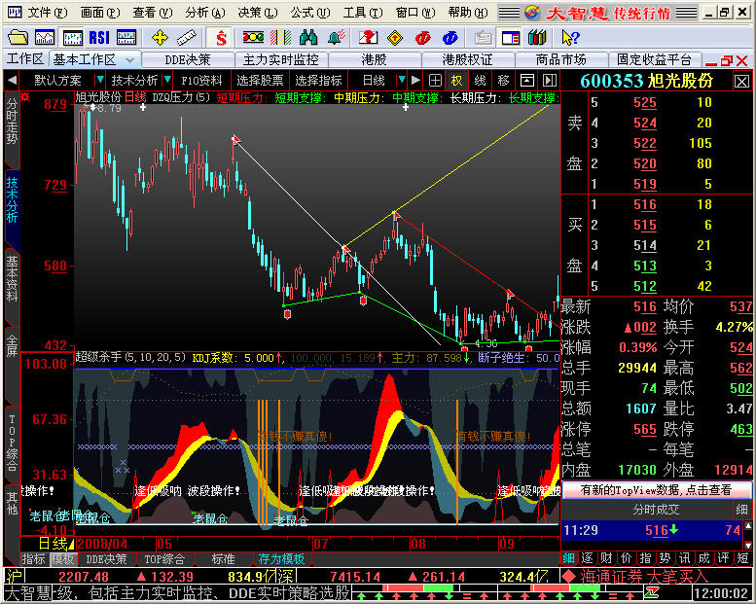Image resolution: width=756 pixels, height=604 pixels.
Task: Select the yellow four-arrow move tool
Action: [x=160, y=37]
